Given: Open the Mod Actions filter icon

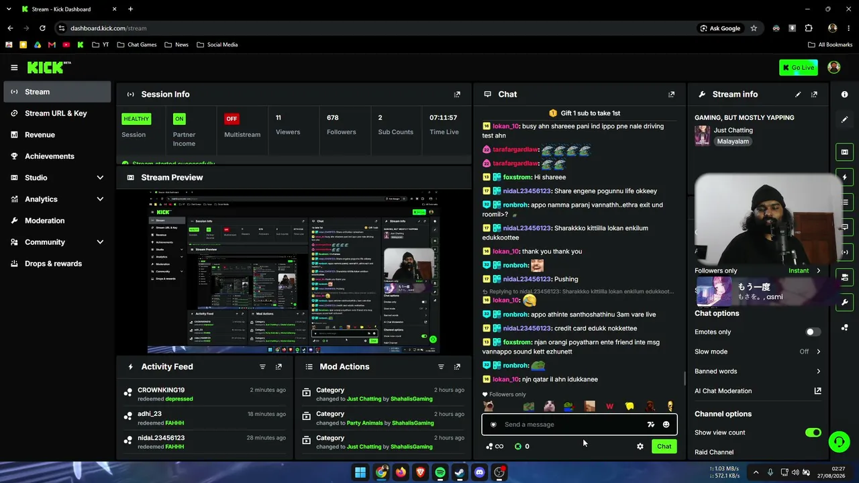Looking at the screenshot, I should click(x=441, y=367).
